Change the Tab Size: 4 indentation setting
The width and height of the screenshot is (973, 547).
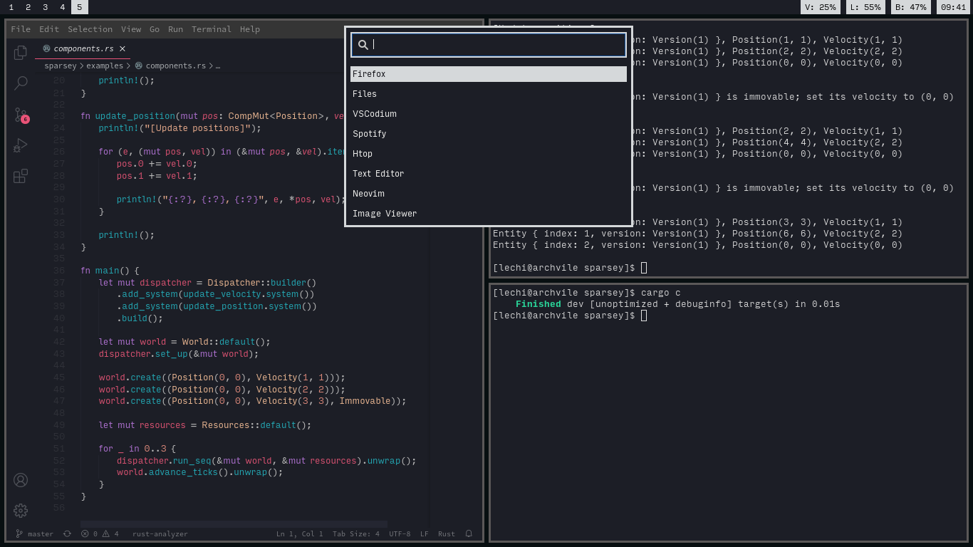pos(355,533)
